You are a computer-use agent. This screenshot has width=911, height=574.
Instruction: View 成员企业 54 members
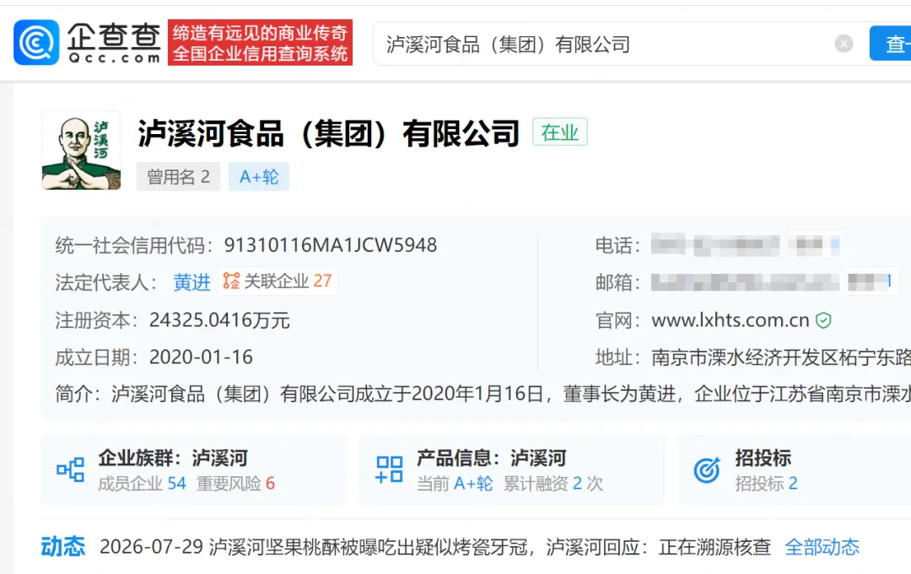142,484
